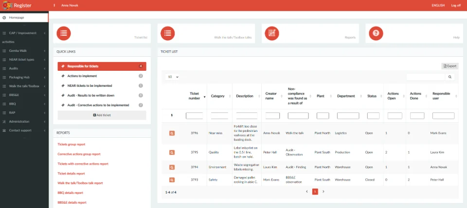467x208 pixels.
Task: Click the Department filter field
Action: [x=348, y=116]
